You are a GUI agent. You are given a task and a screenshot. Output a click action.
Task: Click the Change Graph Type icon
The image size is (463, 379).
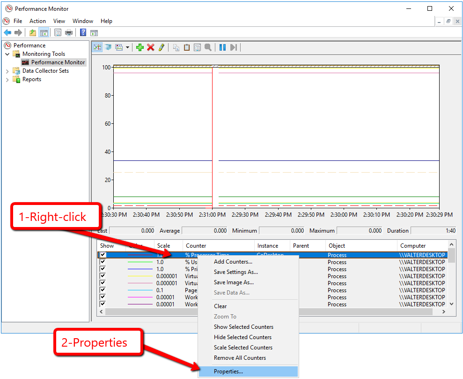[119, 47]
